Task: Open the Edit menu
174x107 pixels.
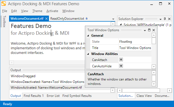Action: pyautogui.click(x=14, y=11)
